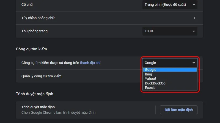The image size is (220, 123).
Task: Select Ecosia in the dropdown list
Action: (170, 88)
